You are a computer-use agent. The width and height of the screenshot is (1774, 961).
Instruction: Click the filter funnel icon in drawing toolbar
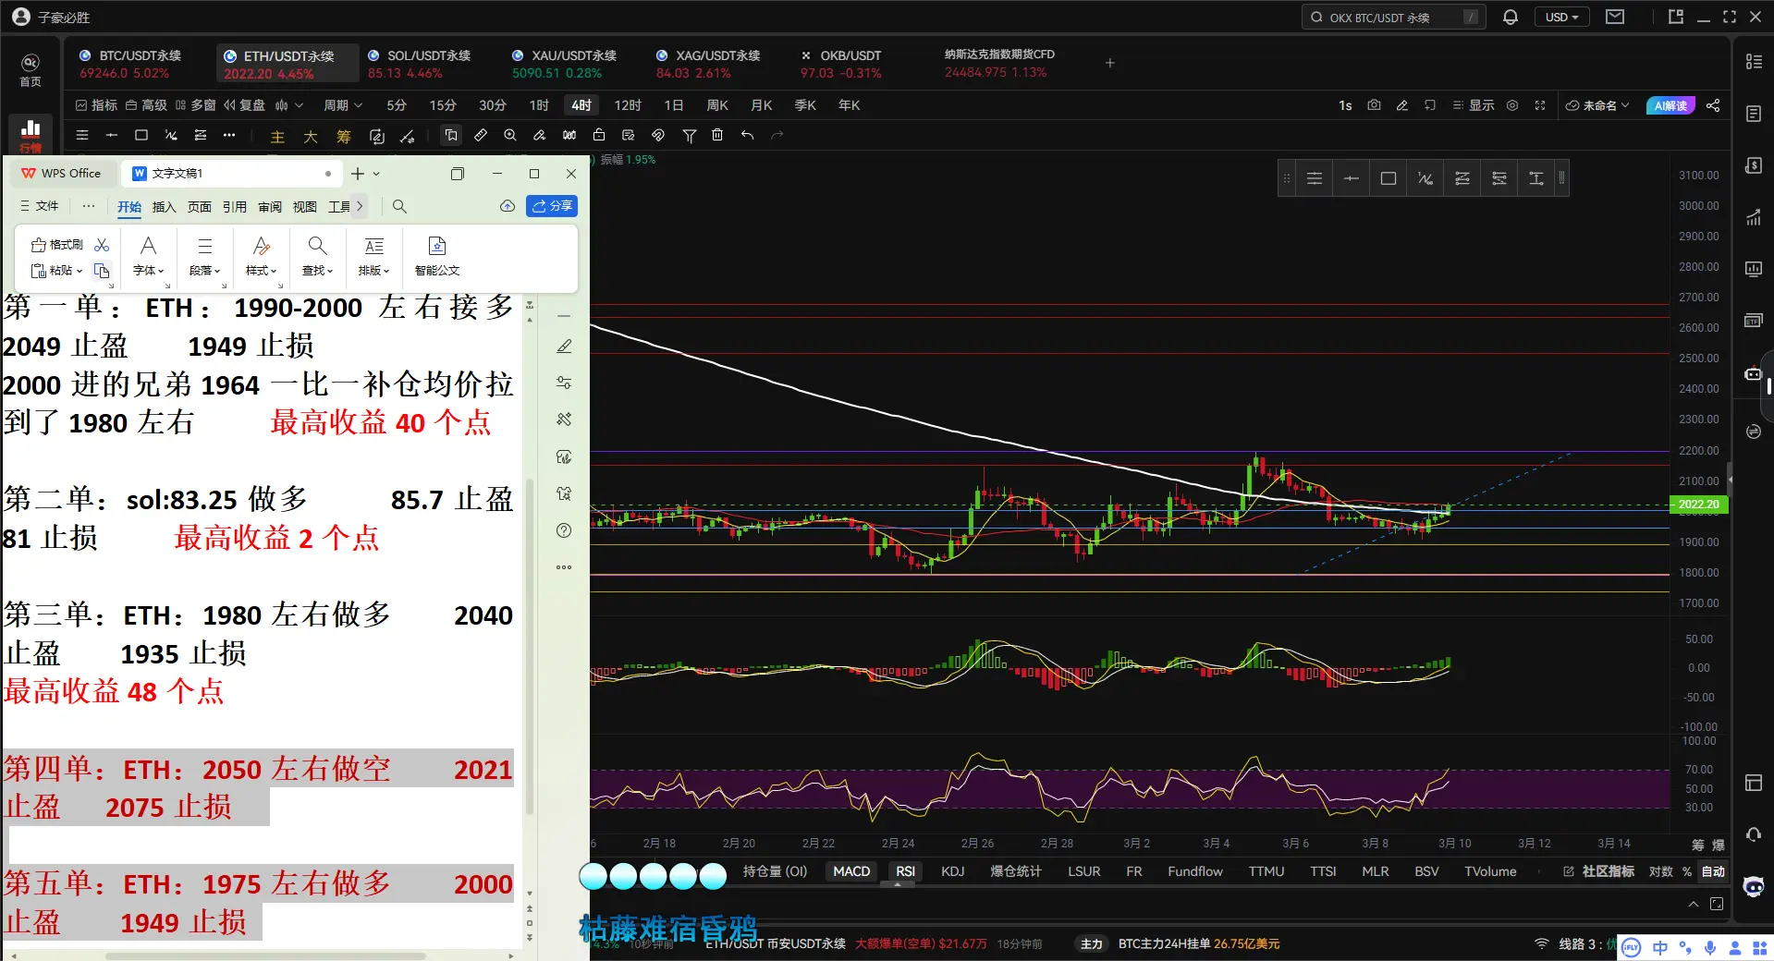click(689, 135)
